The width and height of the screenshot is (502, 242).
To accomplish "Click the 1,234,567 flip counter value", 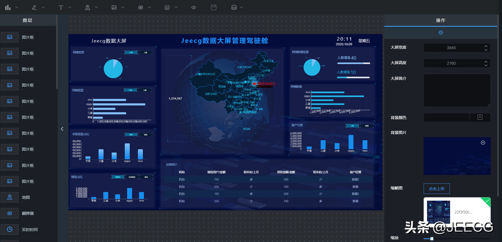I will [x=175, y=98].
